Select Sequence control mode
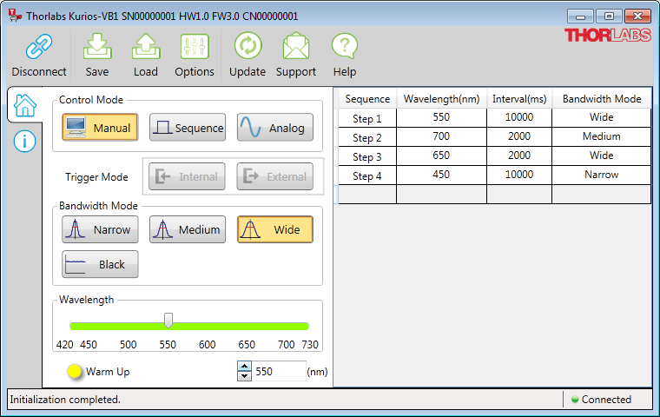This screenshot has height=417, width=660. (188, 127)
